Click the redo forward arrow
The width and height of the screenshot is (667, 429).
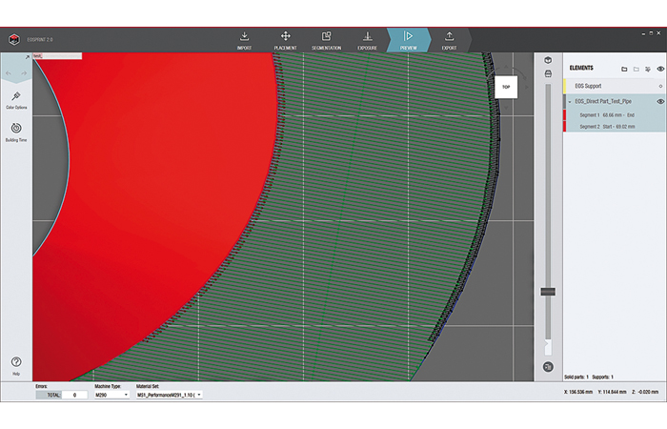click(24, 73)
